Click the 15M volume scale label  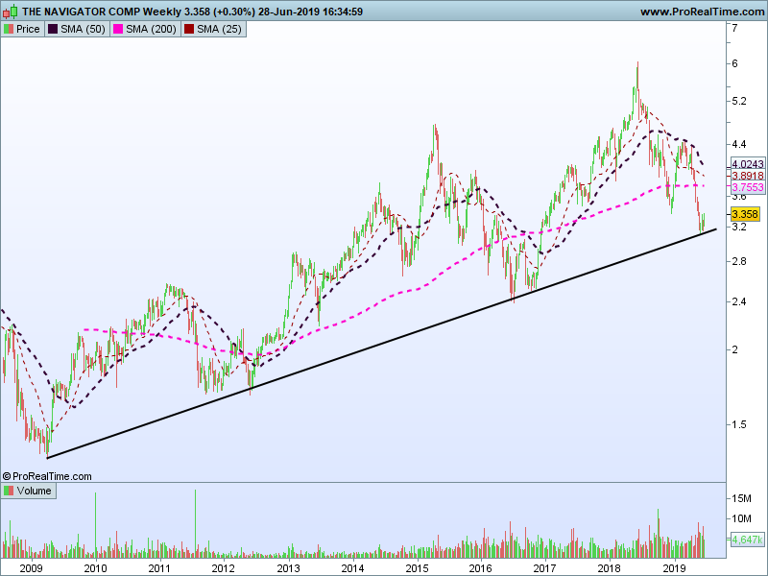point(741,498)
